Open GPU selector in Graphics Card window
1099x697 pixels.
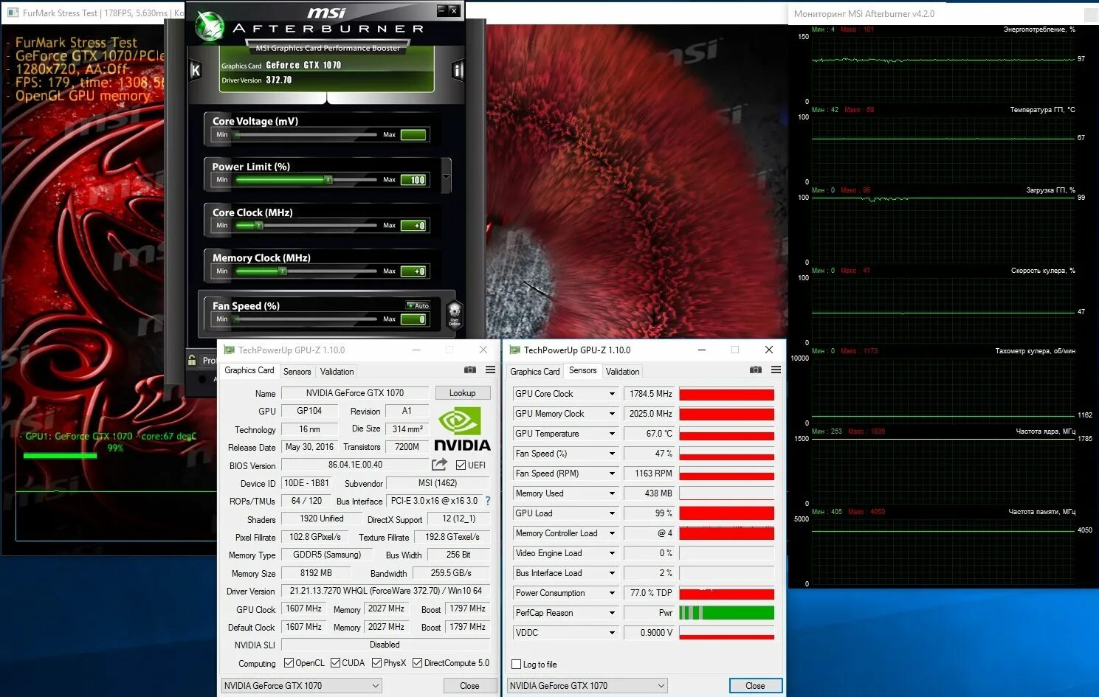tap(301, 686)
